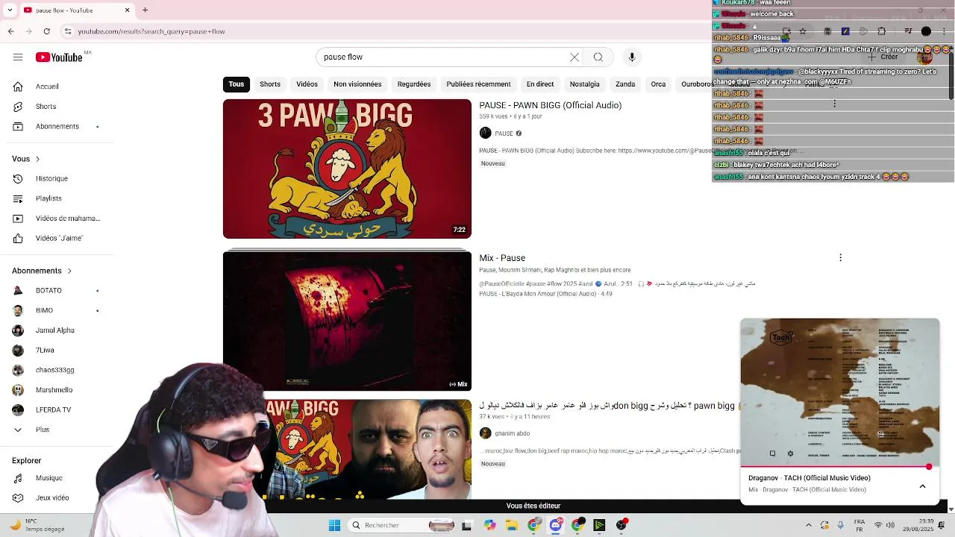Click the miniplayer progress bar handle

point(929,467)
